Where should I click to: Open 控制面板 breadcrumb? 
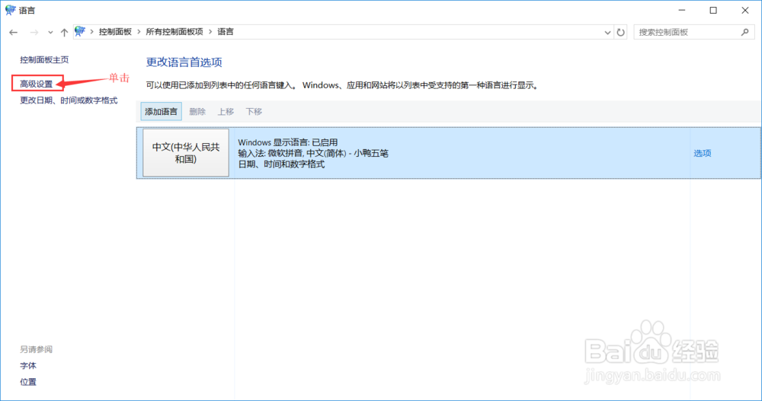[x=115, y=32]
